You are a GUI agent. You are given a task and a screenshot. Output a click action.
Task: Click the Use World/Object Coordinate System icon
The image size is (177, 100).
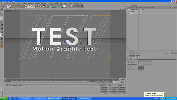[x=37, y=6]
